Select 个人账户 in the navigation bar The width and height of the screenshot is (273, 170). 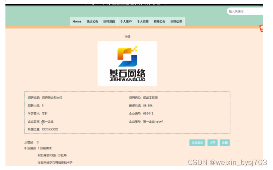tap(126, 21)
